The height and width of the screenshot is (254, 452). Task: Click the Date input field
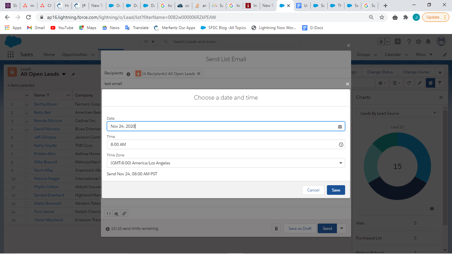(x=226, y=126)
